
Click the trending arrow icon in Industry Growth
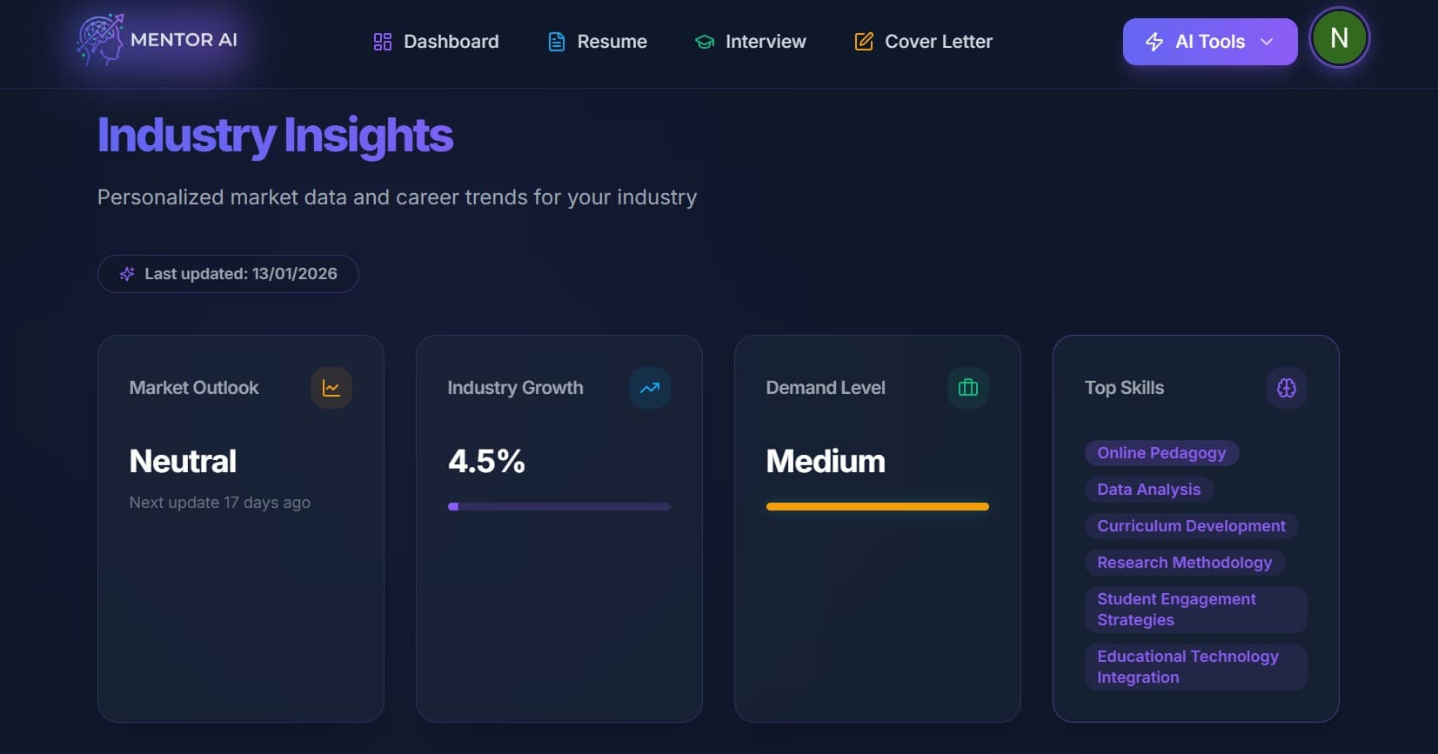pos(650,388)
